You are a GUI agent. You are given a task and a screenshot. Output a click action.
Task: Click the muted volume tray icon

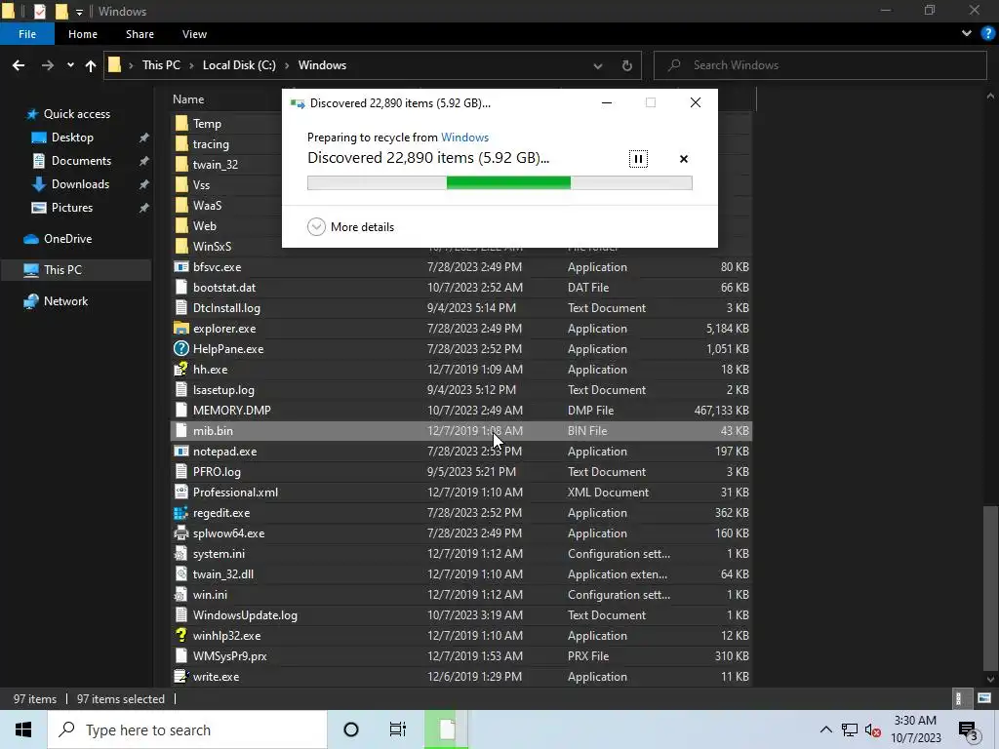pos(873,730)
